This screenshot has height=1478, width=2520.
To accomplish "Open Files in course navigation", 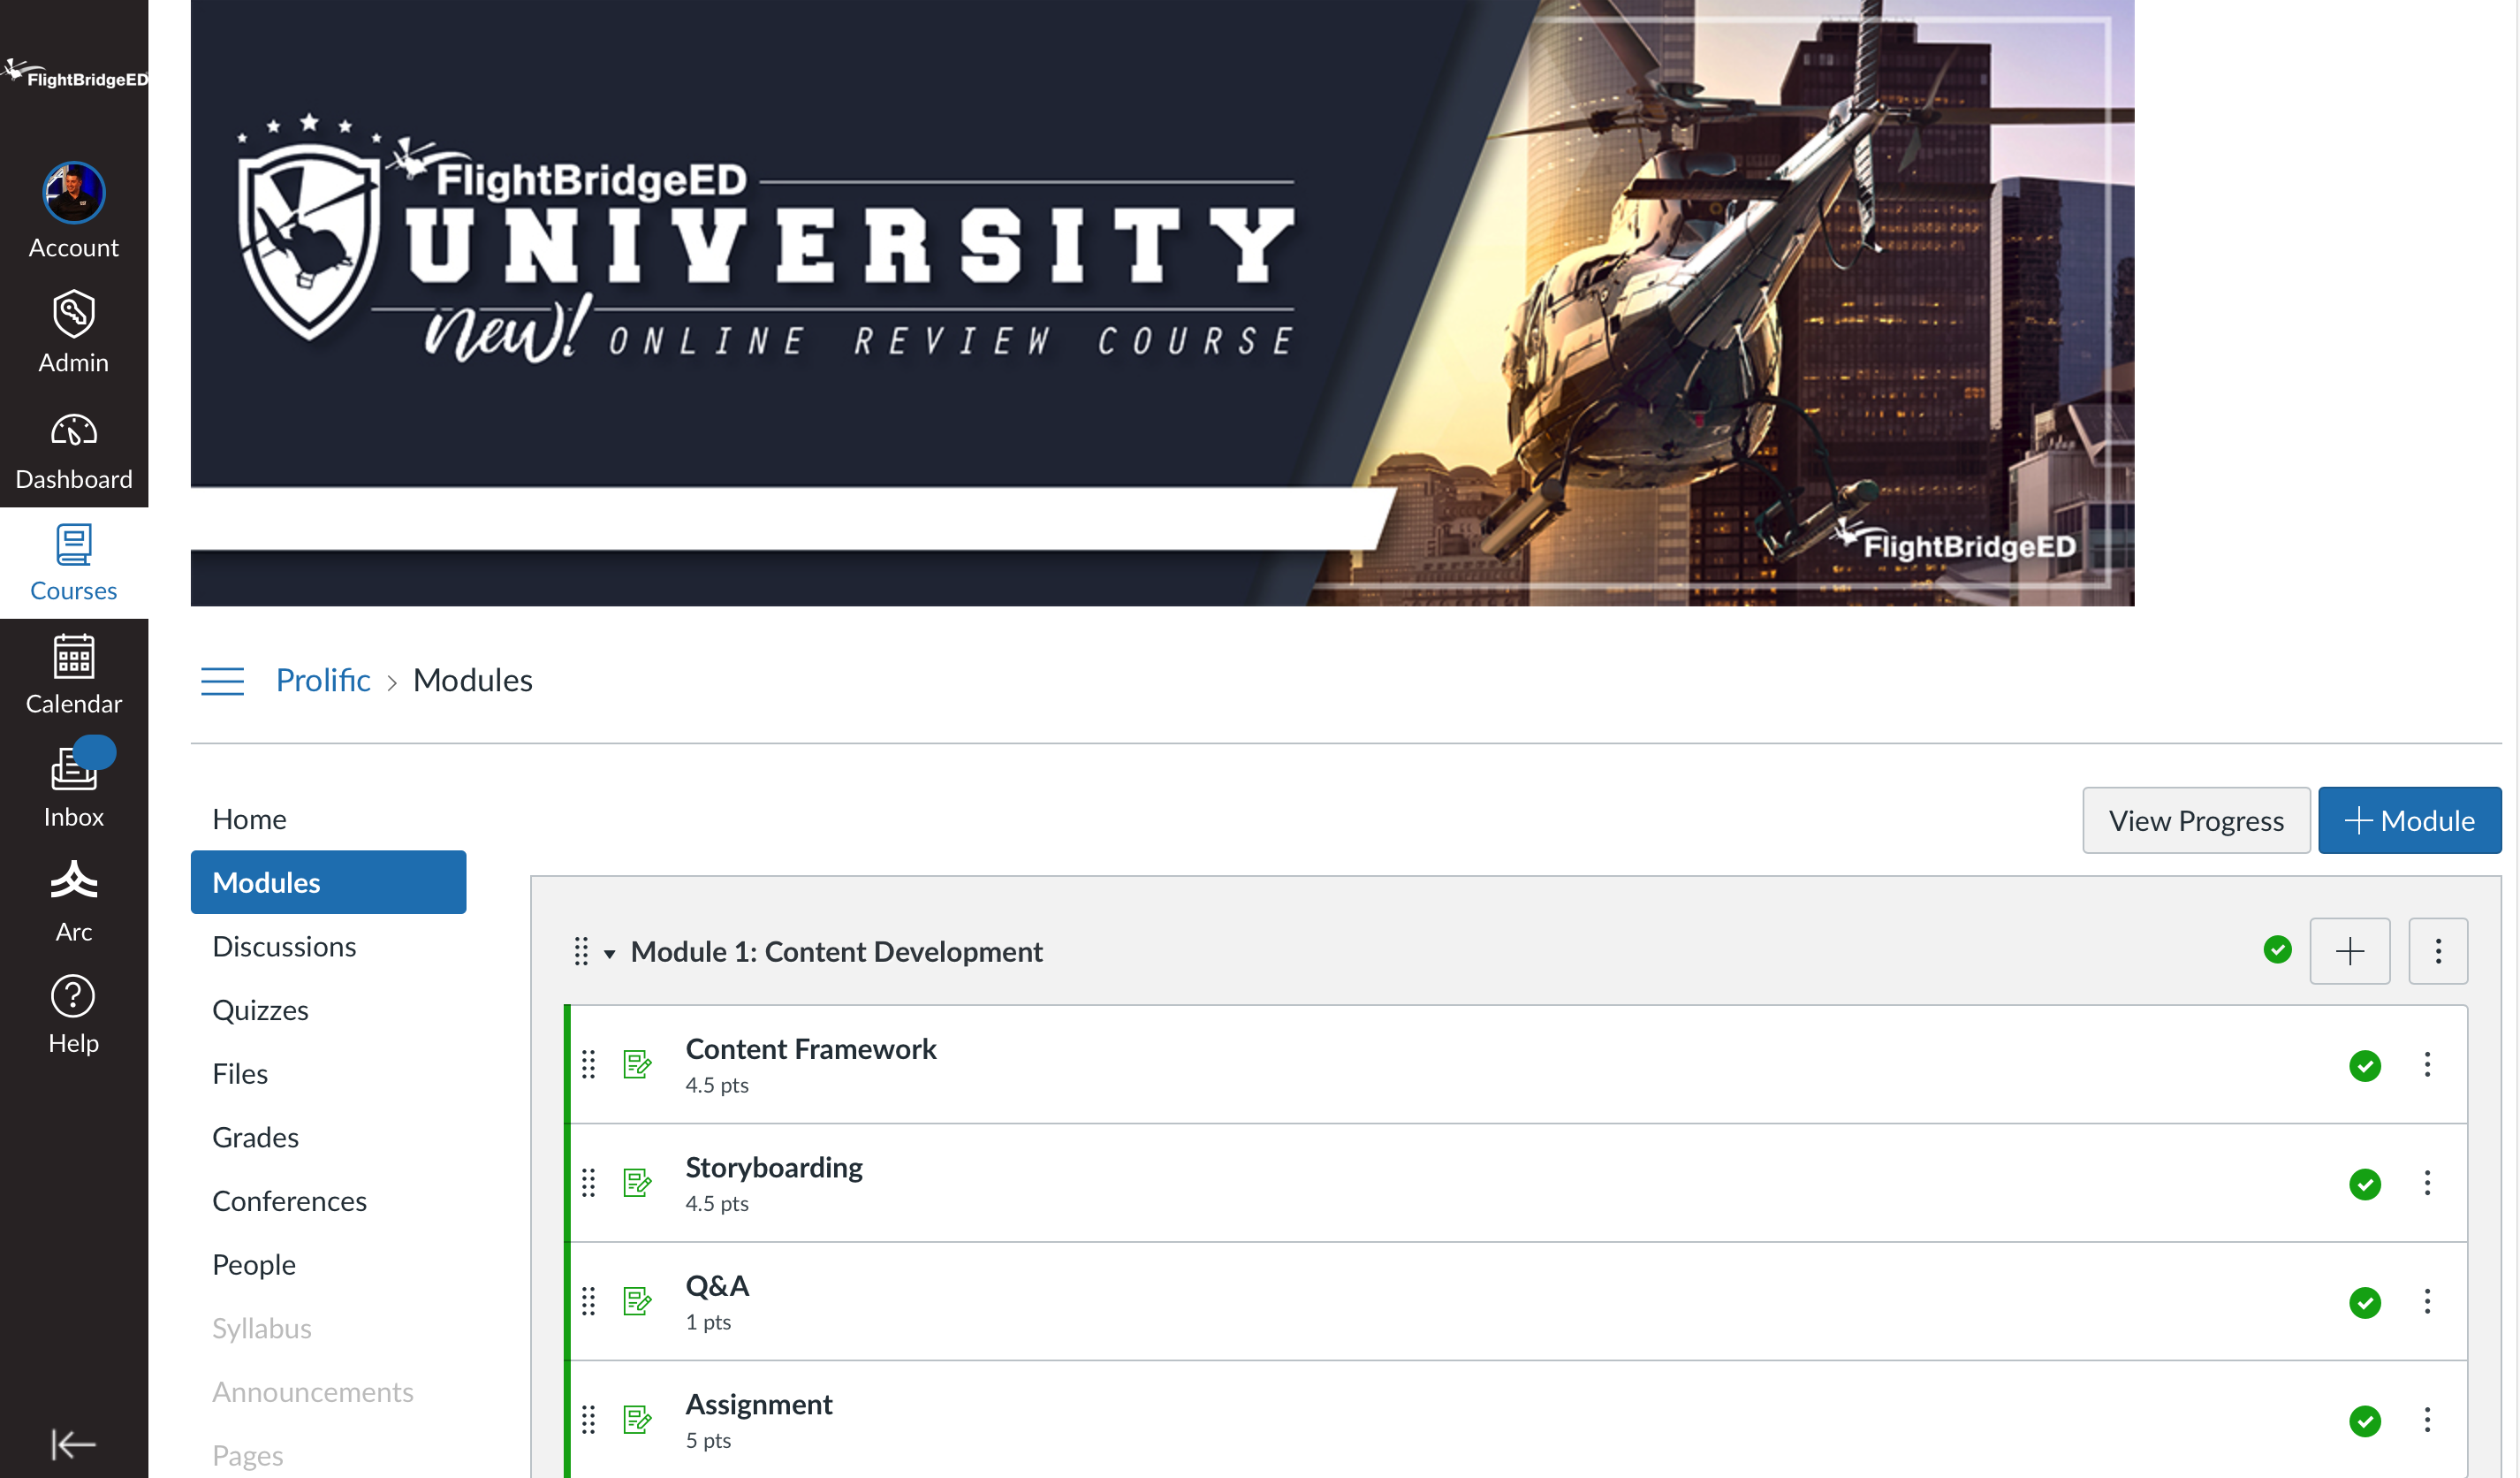I will pos(240,1073).
